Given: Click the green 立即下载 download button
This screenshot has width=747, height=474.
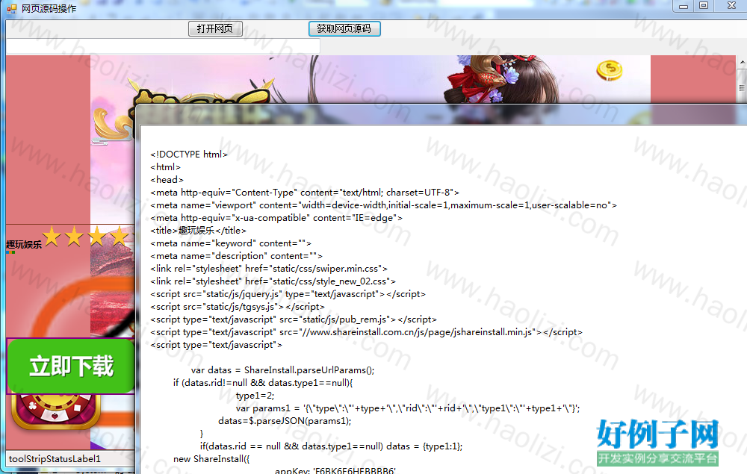Looking at the screenshot, I should 71,366.
